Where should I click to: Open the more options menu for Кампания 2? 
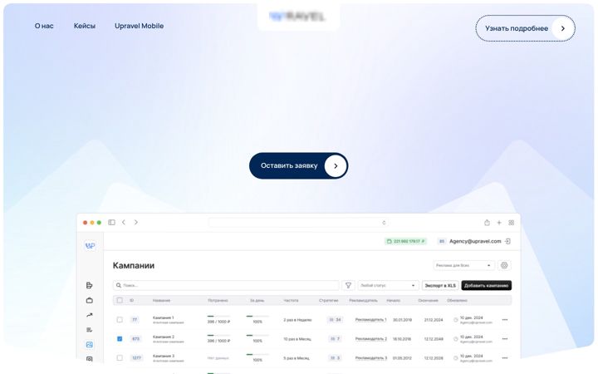coord(505,338)
